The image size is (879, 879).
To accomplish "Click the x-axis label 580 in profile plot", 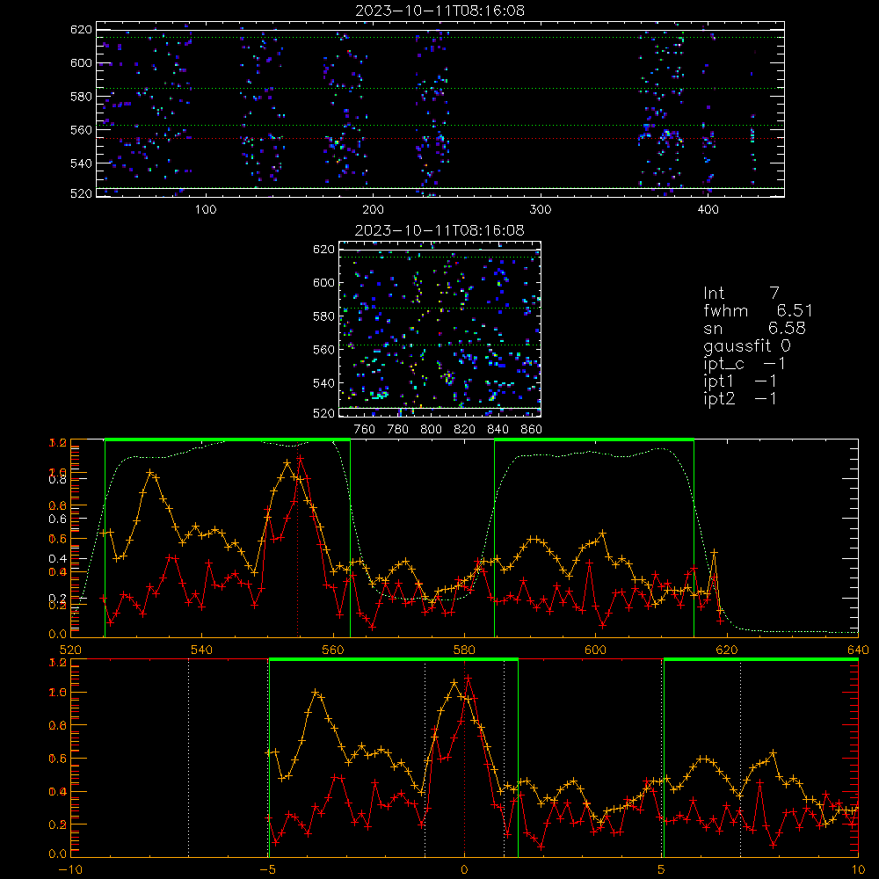I will point(464,650).
